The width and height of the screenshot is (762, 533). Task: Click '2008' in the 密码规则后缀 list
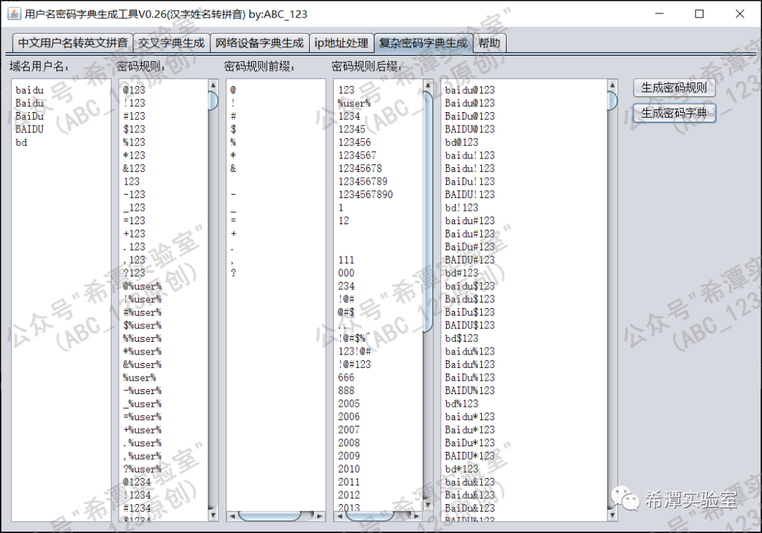point(349,443)
